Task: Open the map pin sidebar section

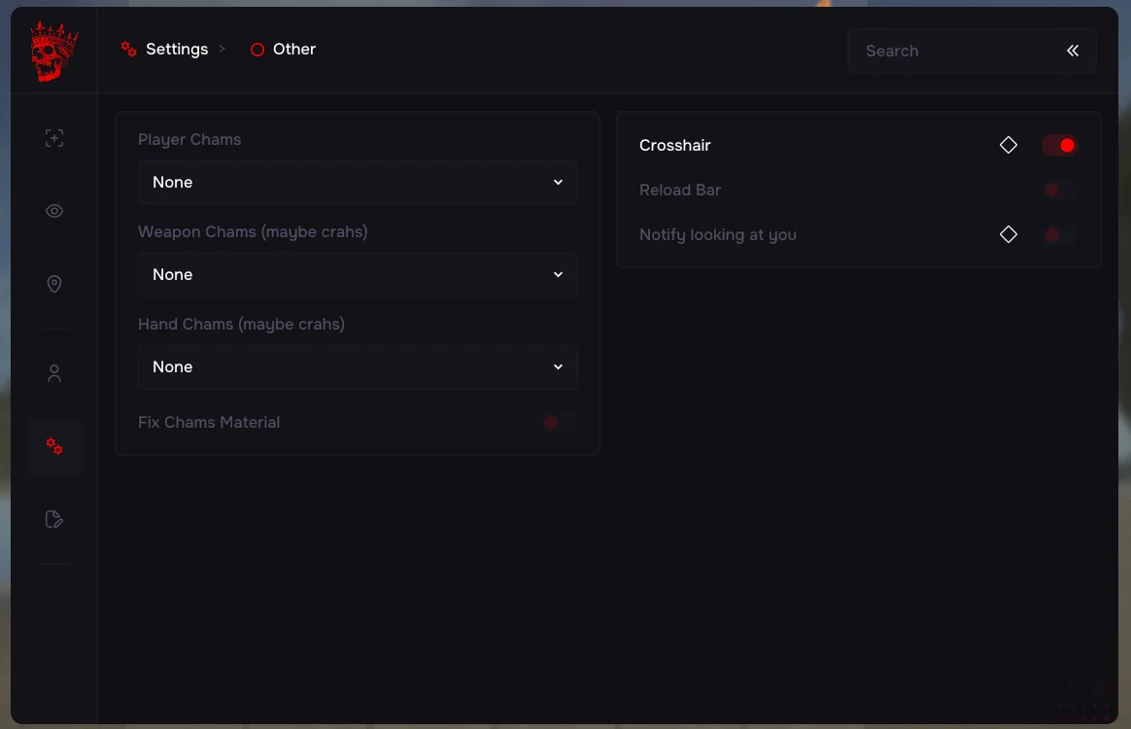Action: coord(54,284)
